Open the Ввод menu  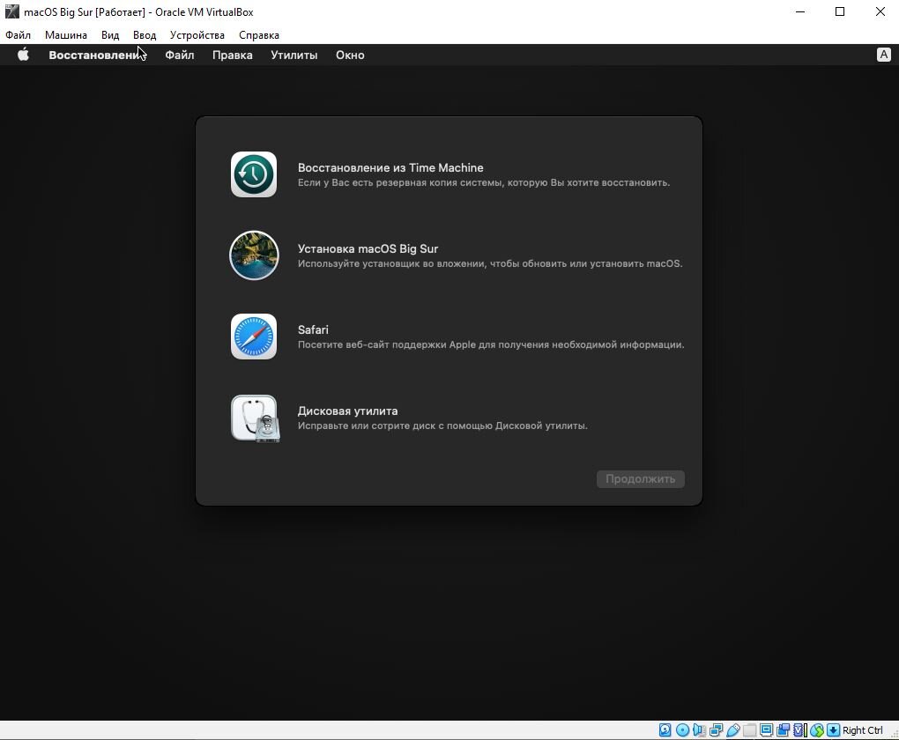point(145,35)
